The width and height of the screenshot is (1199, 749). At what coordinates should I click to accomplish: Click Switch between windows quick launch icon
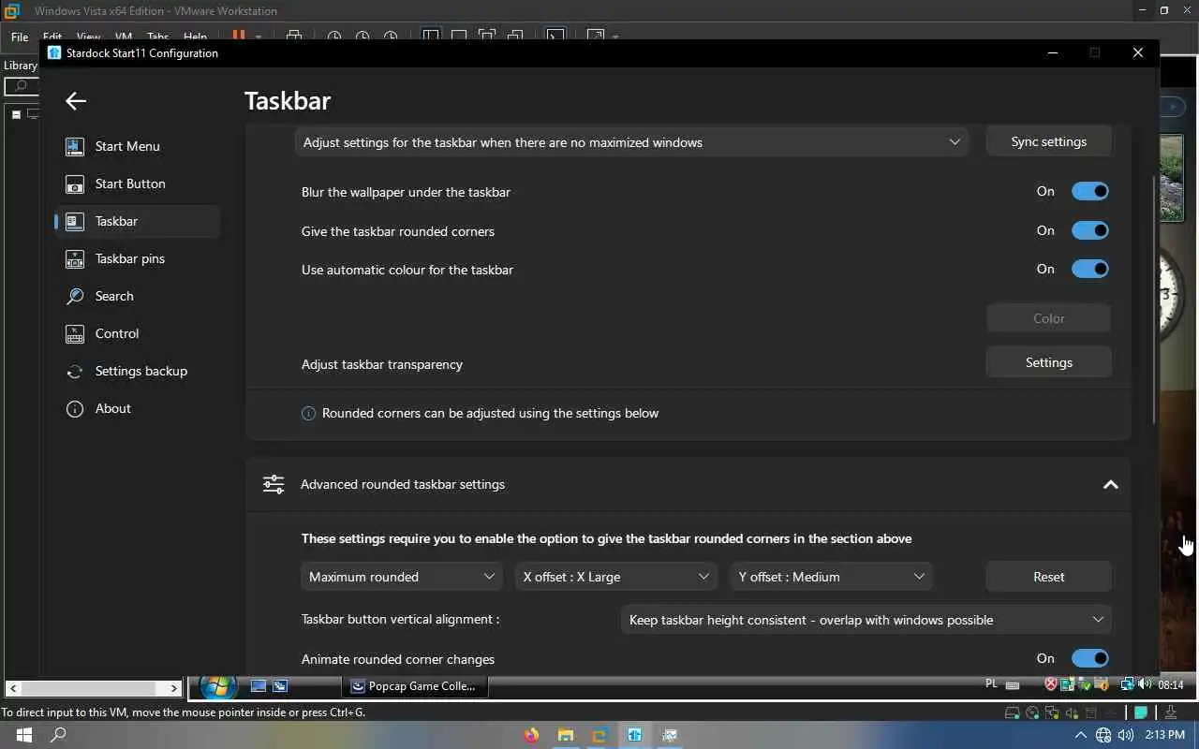[279, 686]
